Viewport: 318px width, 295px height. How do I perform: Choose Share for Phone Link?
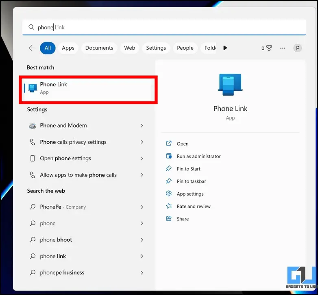point(183,219)
